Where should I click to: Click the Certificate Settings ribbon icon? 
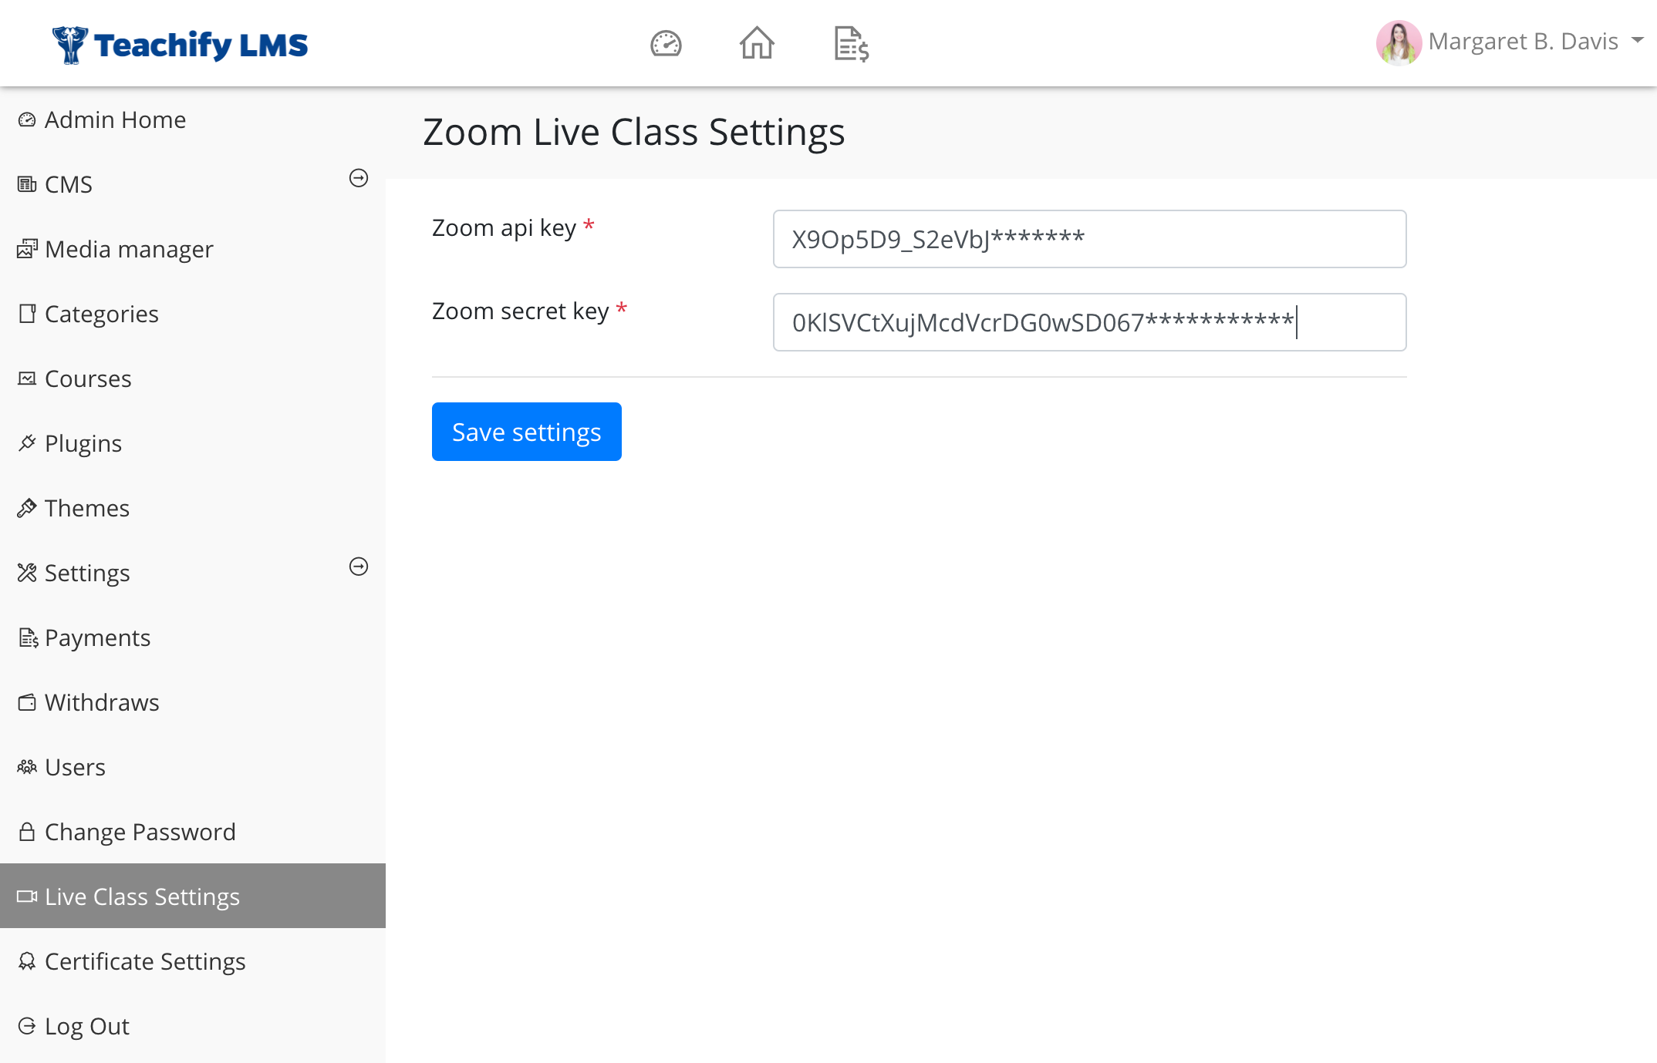point(27,961)
